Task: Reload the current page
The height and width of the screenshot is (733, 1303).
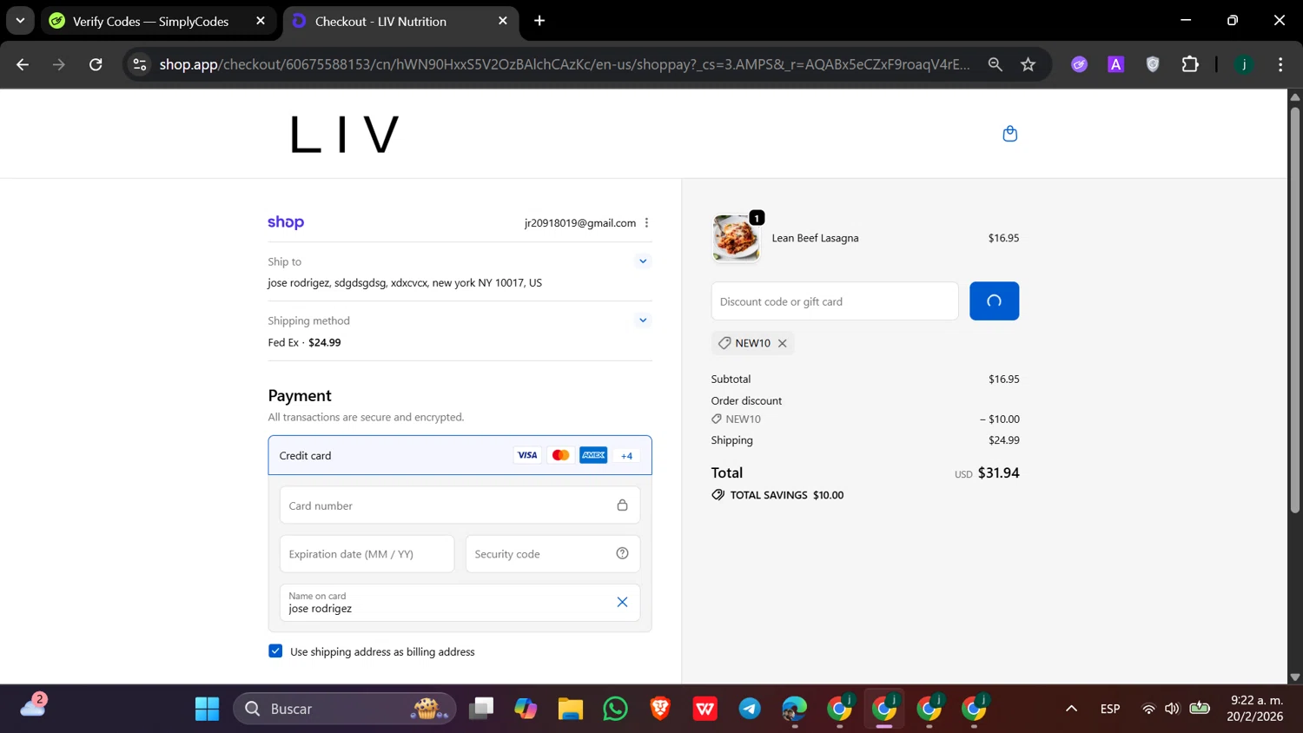Action: click(96, 64)
